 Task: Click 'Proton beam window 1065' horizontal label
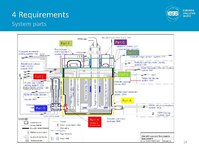click(x=36, y=88)
